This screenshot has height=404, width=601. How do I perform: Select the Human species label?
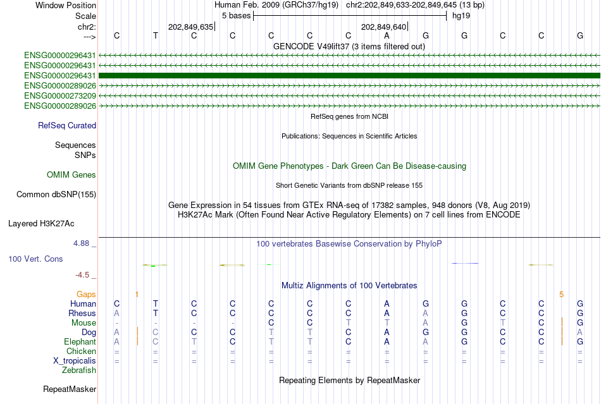pyautogui.click(x=83, y=303)
